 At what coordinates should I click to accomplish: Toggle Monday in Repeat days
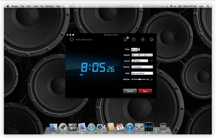[133, 55]
